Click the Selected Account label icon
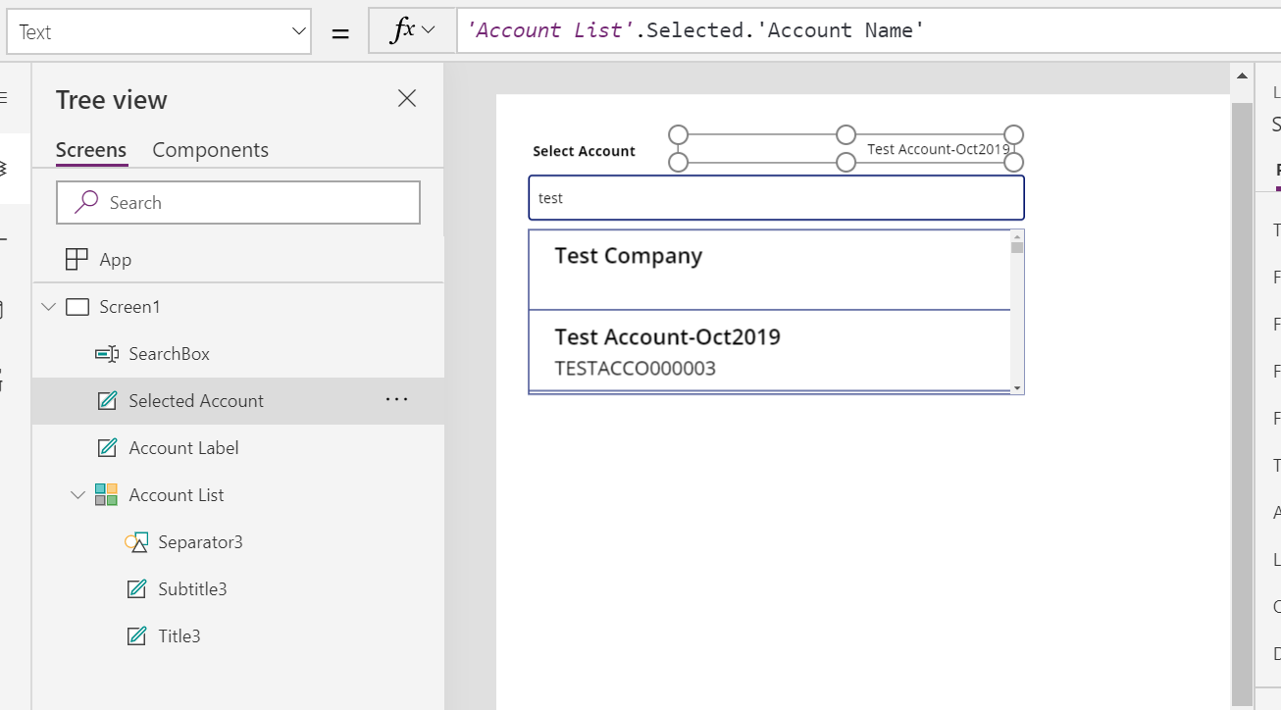1281x710 pixels. point(107,401)
